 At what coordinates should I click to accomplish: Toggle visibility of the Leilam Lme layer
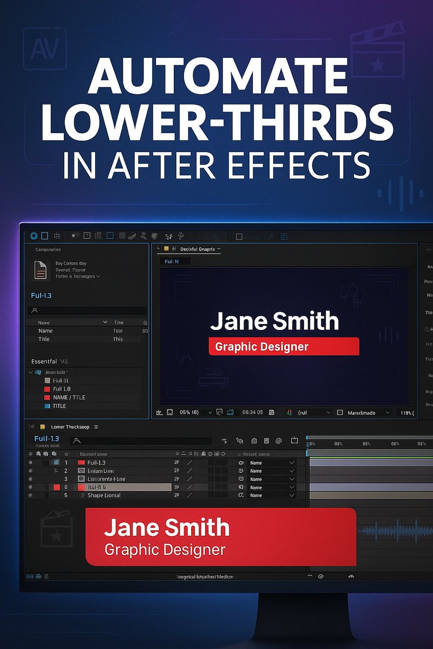[30, 471]
